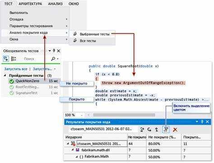Screen dimensions: 214x163
Task: Choose Все тесты coverage option
Action: point(88,41)
